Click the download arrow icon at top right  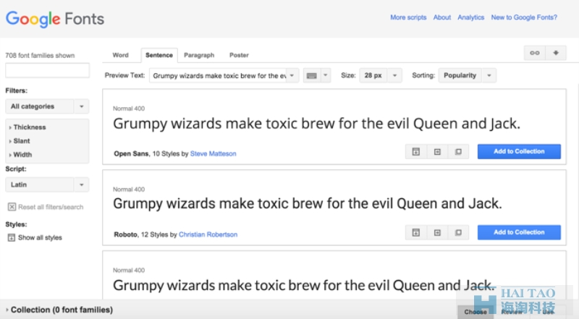coord(555,53)
